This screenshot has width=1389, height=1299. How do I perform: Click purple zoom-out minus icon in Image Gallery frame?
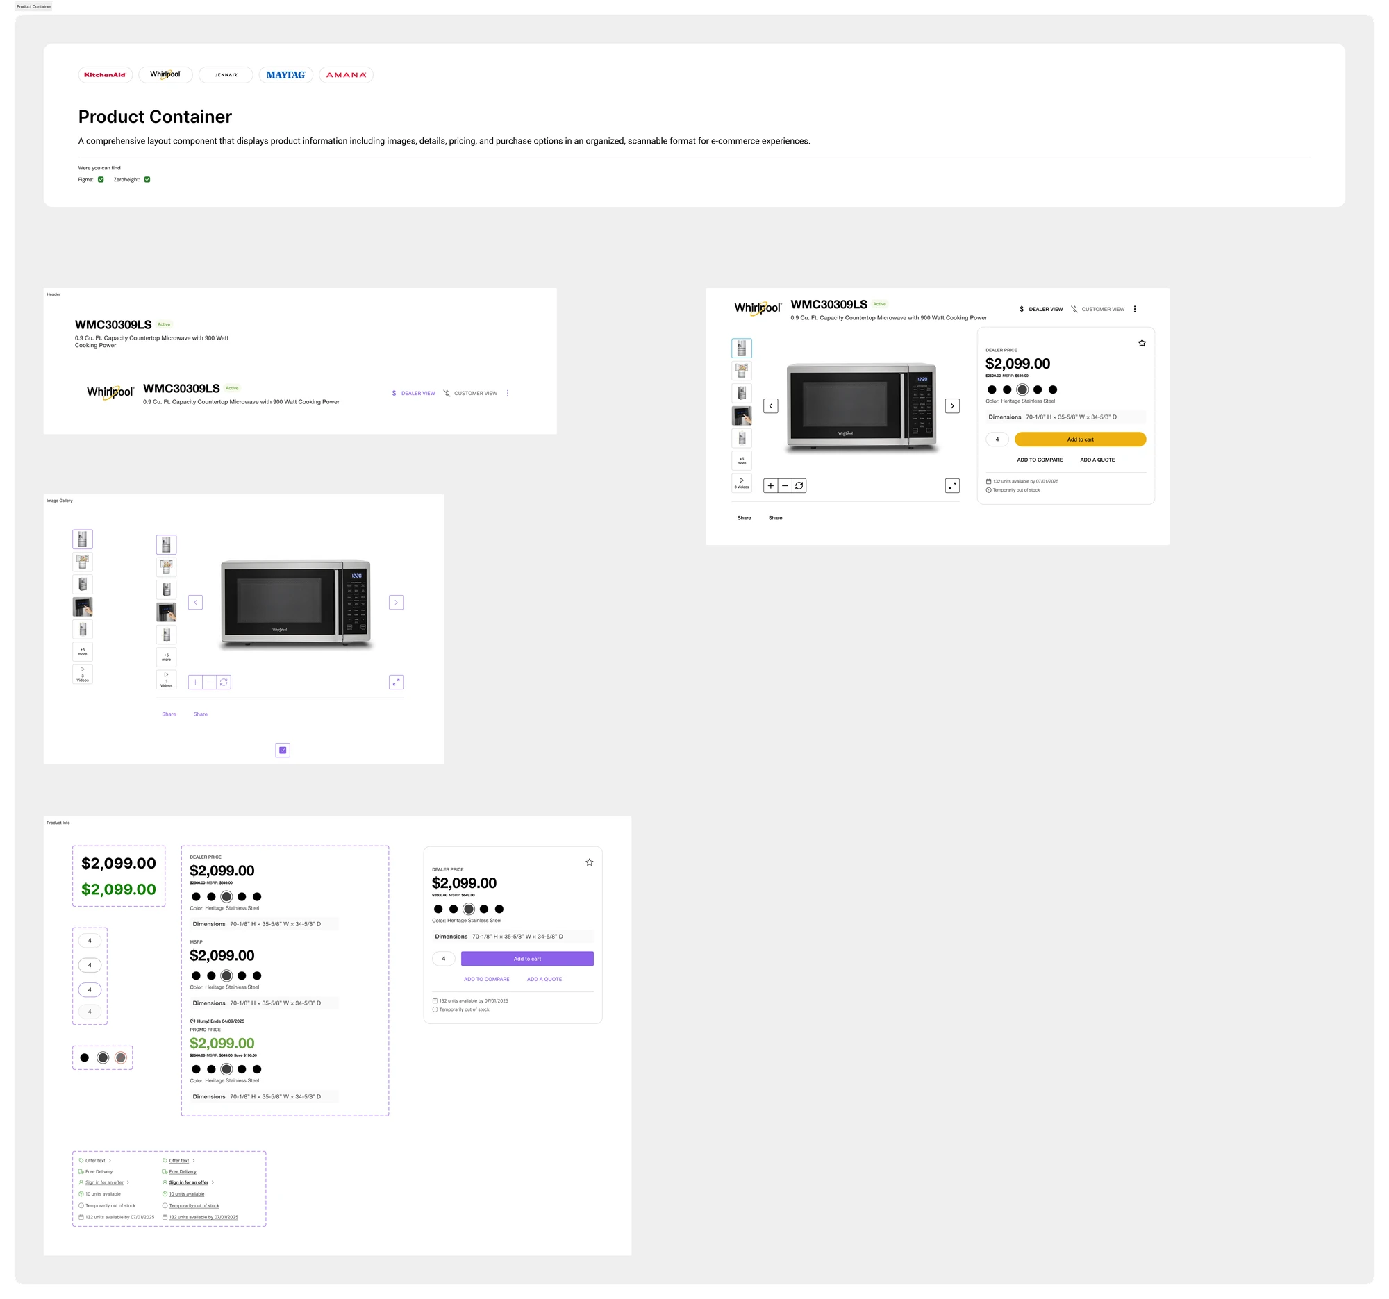[210, 682]
